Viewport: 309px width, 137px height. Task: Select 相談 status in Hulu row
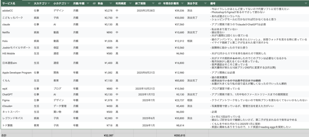coord(197,41)
